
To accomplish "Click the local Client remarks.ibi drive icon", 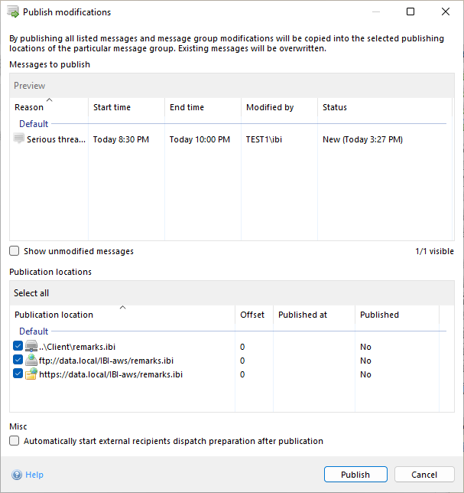I will [x=31, y=347].
